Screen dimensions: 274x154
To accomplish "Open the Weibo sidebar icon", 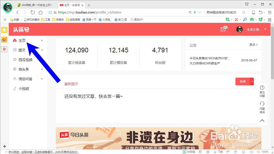I will point(4,40).
